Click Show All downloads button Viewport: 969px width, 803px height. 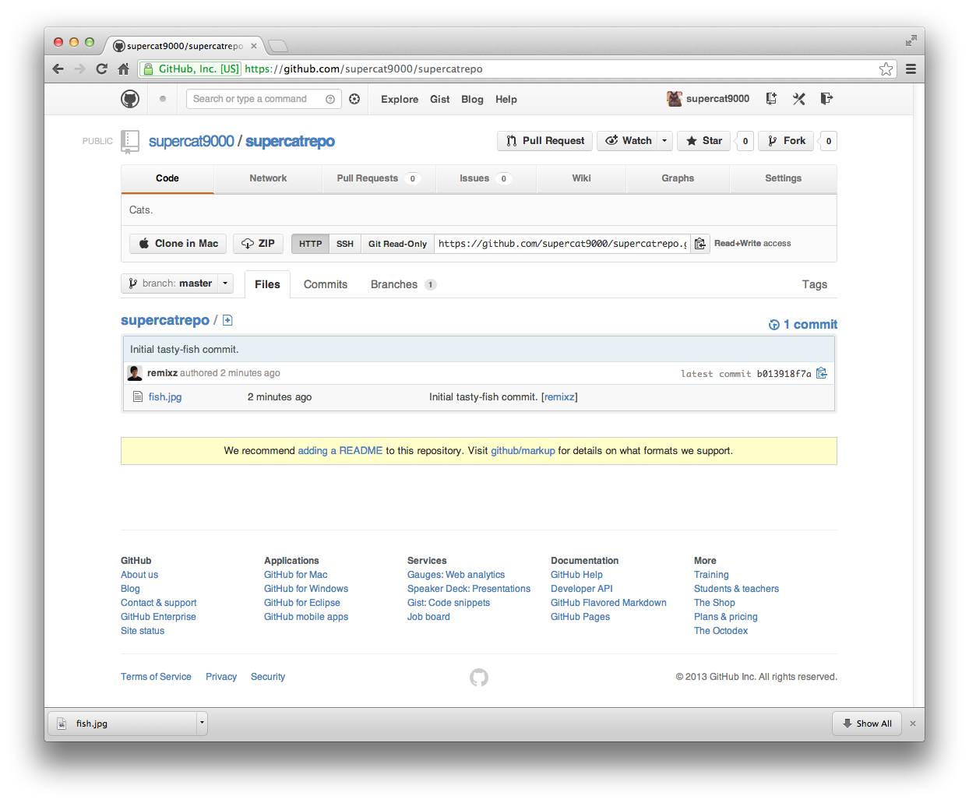pos(867,724)
